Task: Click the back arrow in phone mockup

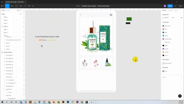Action: 81,15
